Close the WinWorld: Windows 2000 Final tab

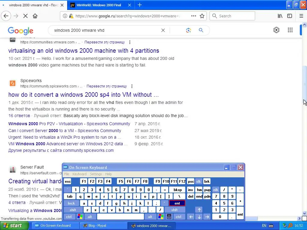(x=130, y=5)
